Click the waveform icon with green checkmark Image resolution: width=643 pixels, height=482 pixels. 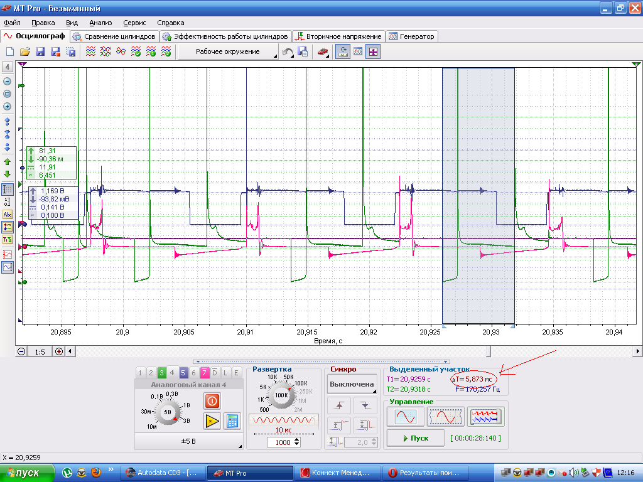pos(136,51)
